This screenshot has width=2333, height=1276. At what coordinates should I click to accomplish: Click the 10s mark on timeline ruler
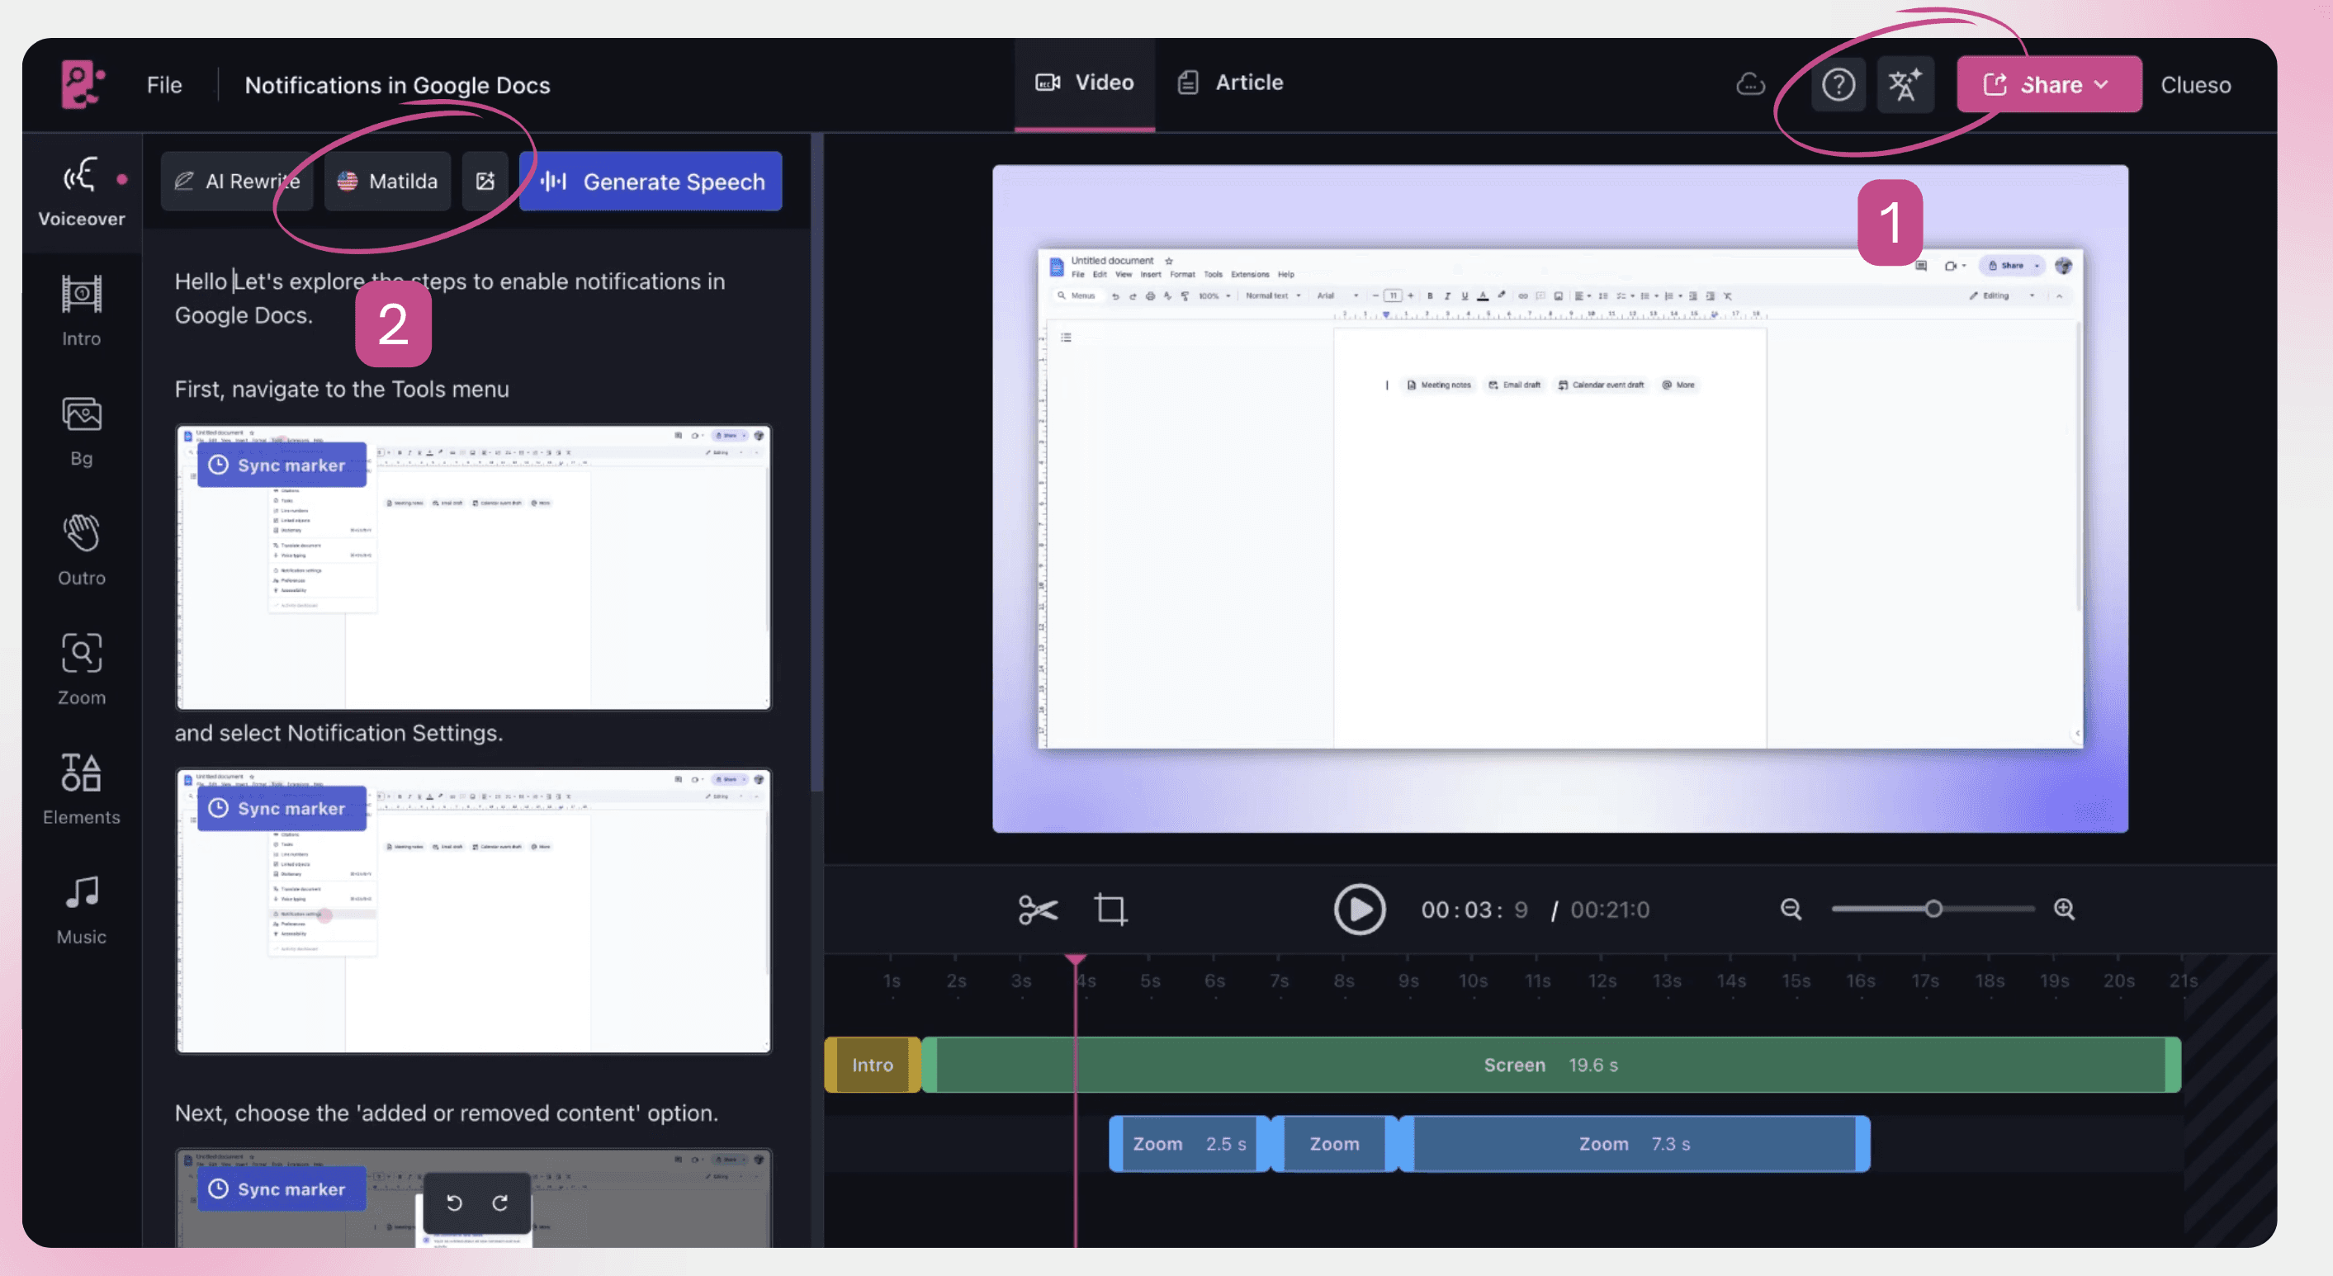[1473, 981]
